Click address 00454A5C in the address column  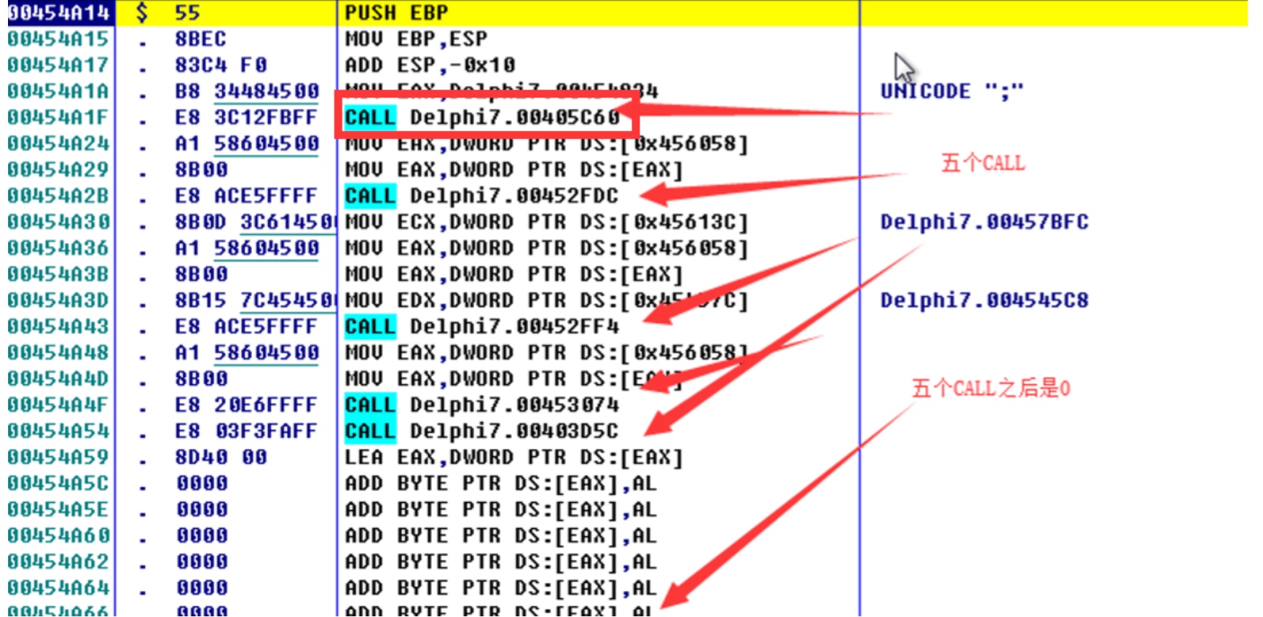[58, 484]
